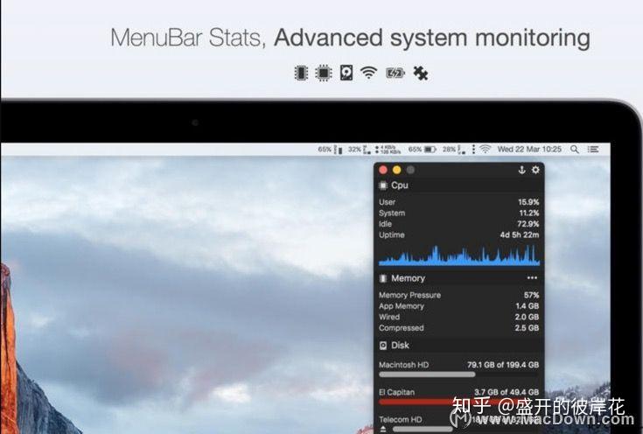Click the Wired 2.0 GB row
The image size is (643, 434).
point(459,317)
